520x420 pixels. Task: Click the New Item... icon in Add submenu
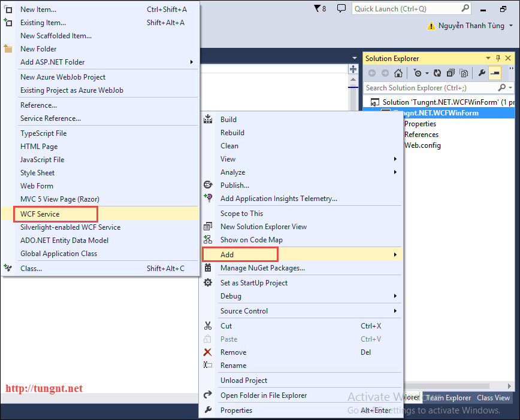coord(8,10)
